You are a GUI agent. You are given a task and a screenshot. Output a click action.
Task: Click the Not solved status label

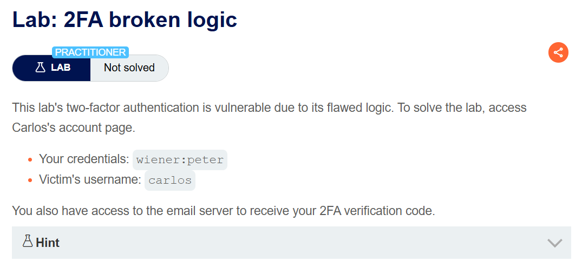(x=129, y=68)
